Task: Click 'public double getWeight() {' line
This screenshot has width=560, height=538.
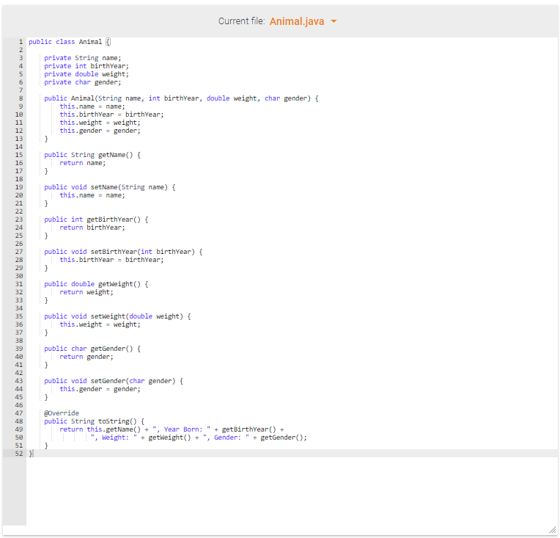Action: [x=96, y=284]
